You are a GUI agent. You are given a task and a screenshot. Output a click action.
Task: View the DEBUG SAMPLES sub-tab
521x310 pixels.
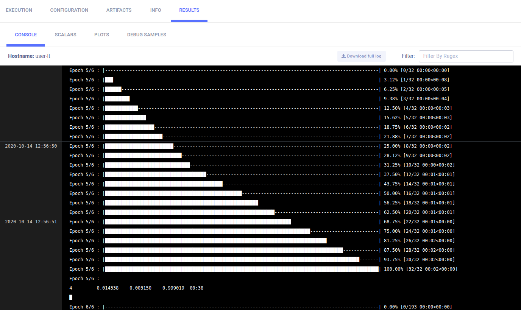click(x=147, y=35)
